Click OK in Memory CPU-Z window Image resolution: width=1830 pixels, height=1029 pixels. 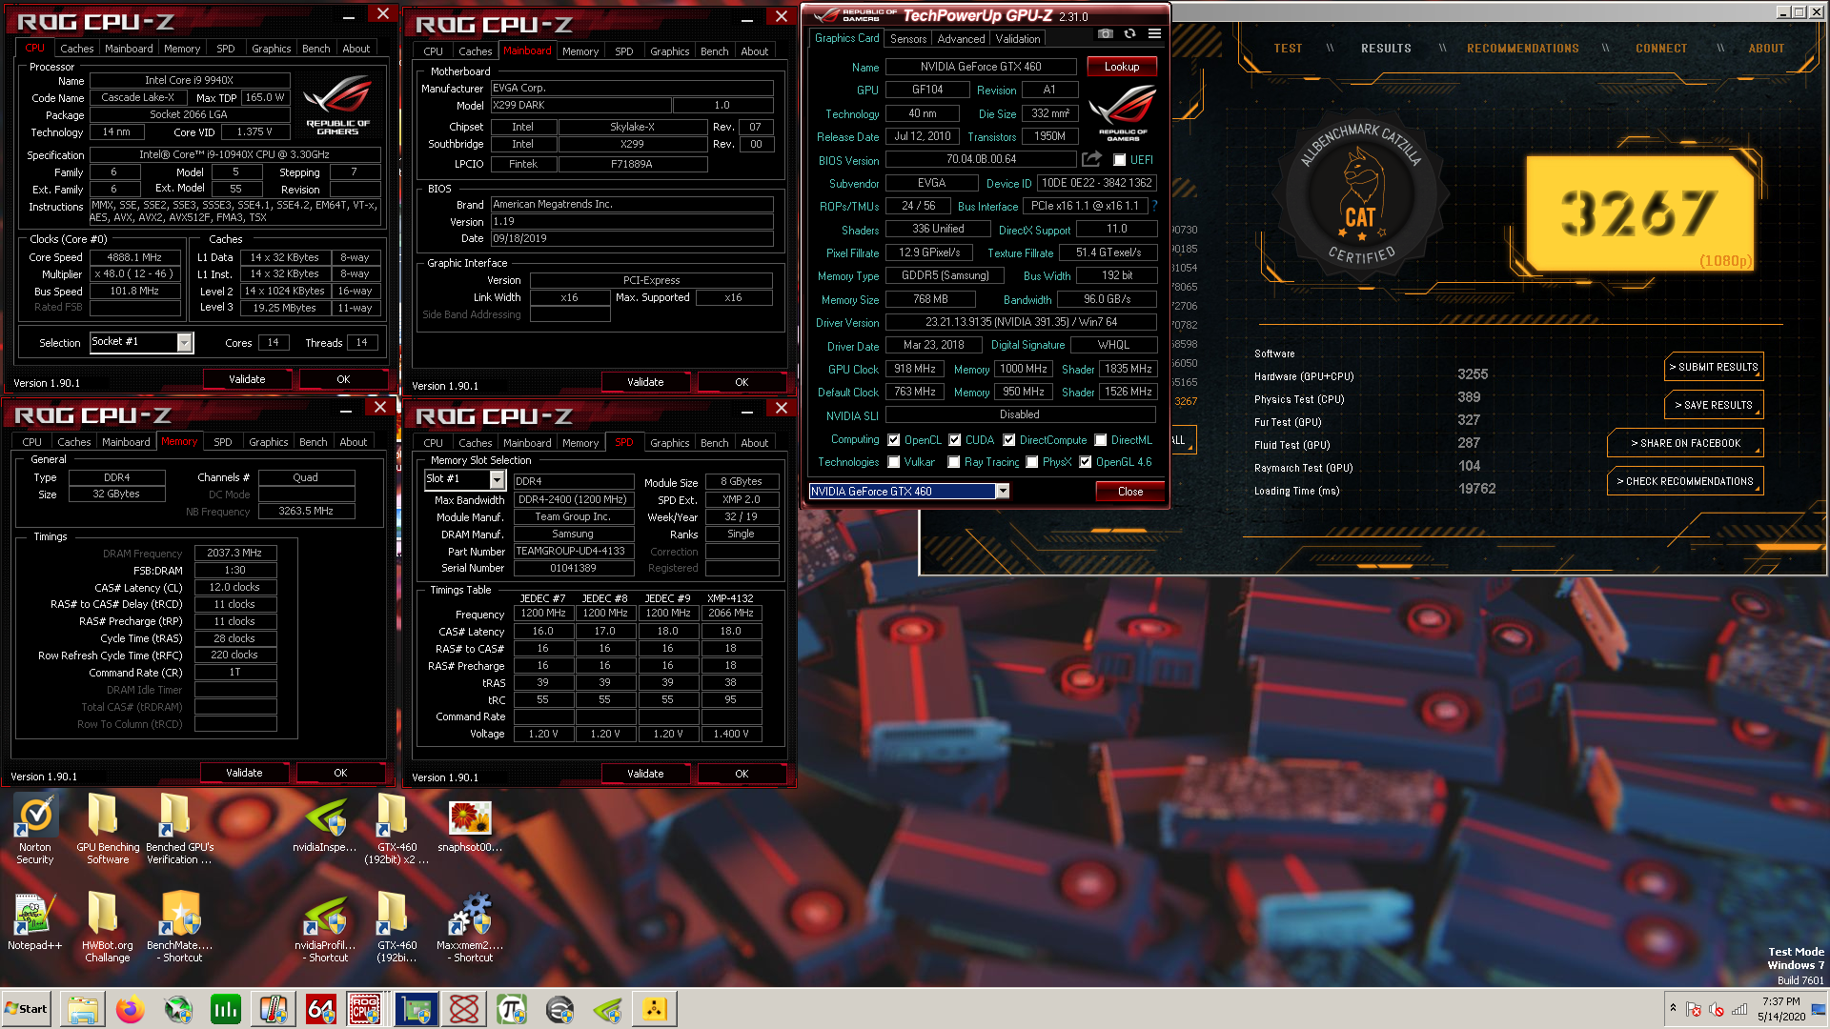(x=340, y=773)
